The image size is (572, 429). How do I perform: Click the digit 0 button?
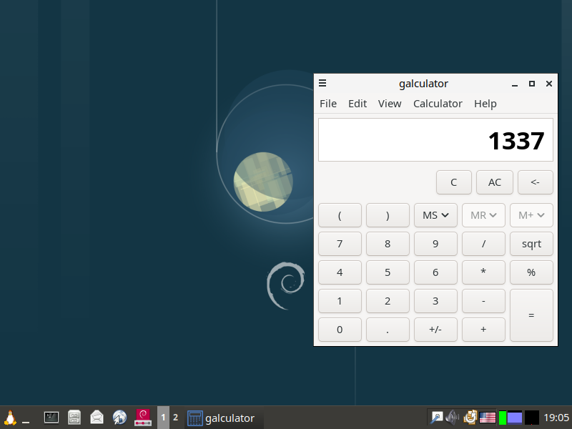(340, 330)
